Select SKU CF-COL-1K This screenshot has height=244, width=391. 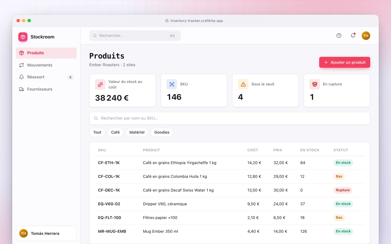coord(109,177)
